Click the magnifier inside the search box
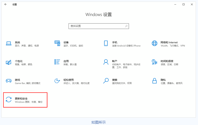Screen dimensions: 198x125 pos(126,26)
